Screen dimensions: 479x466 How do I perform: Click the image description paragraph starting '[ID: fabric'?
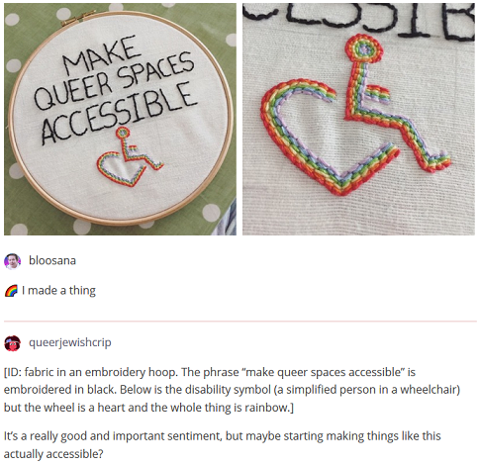[x=232, y=390]
